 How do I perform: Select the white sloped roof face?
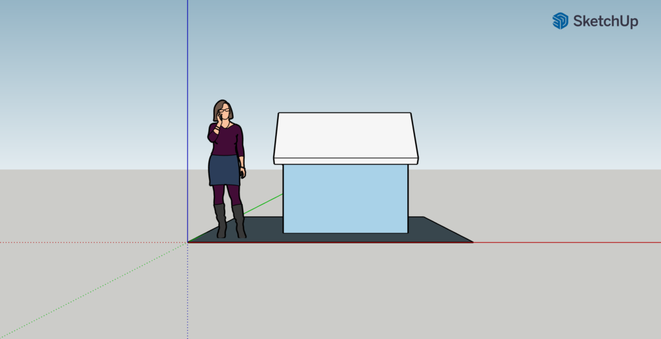[346, 136]
